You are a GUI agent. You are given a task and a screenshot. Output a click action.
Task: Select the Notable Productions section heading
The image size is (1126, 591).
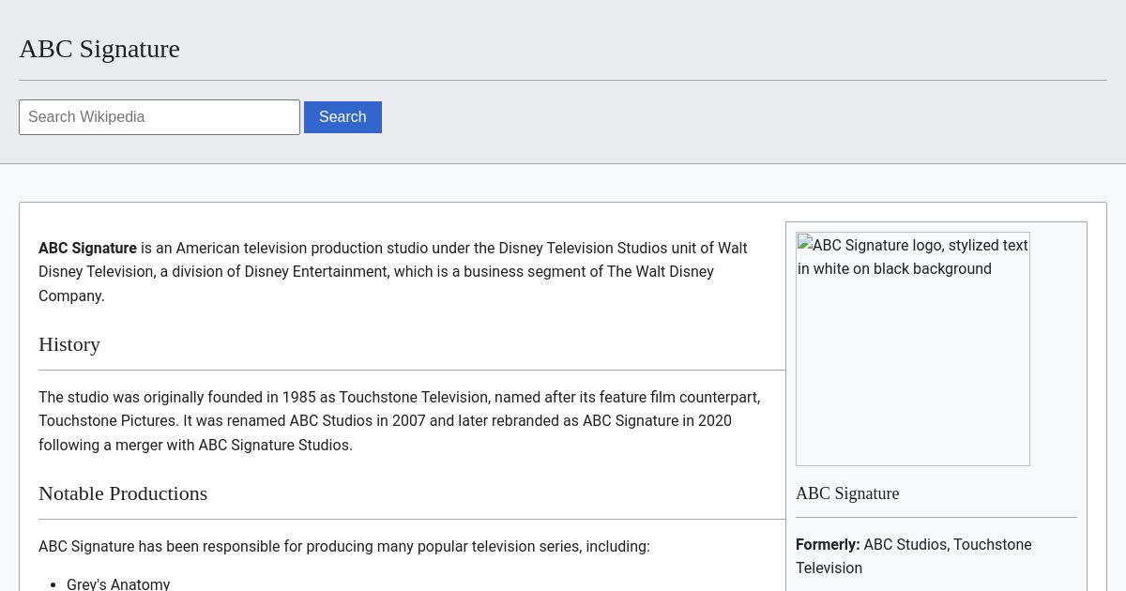123,493
